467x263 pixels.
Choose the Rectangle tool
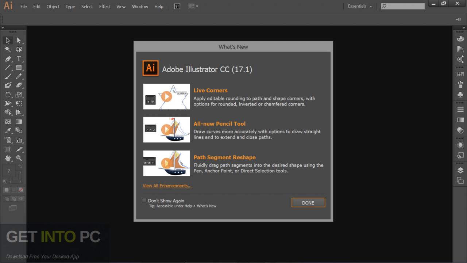pyautogui.click(x=19, y=68)
